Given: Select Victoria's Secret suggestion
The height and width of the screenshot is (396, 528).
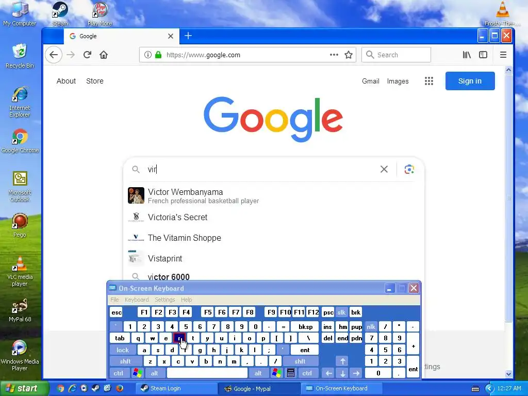Looking at the screenshot, I should (273, 217).
